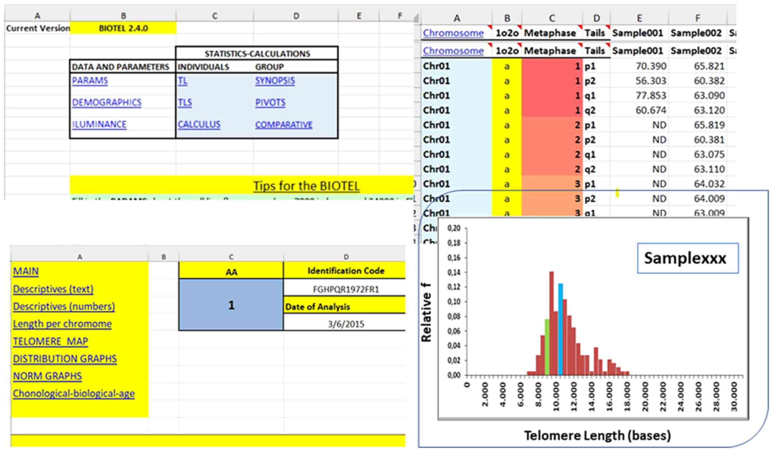The width and height of the screenshot is (773, 452).
Task: Open the PARAMS sheet link
Action: coord(90,80)
